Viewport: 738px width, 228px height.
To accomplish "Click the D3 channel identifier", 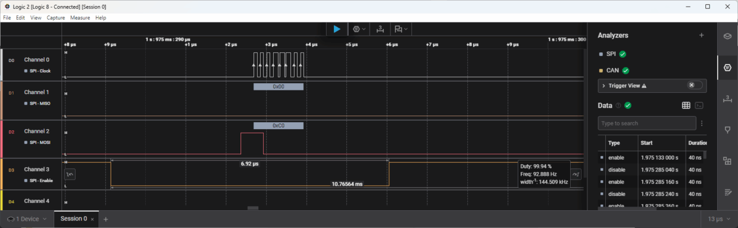I will click(11, 169).
